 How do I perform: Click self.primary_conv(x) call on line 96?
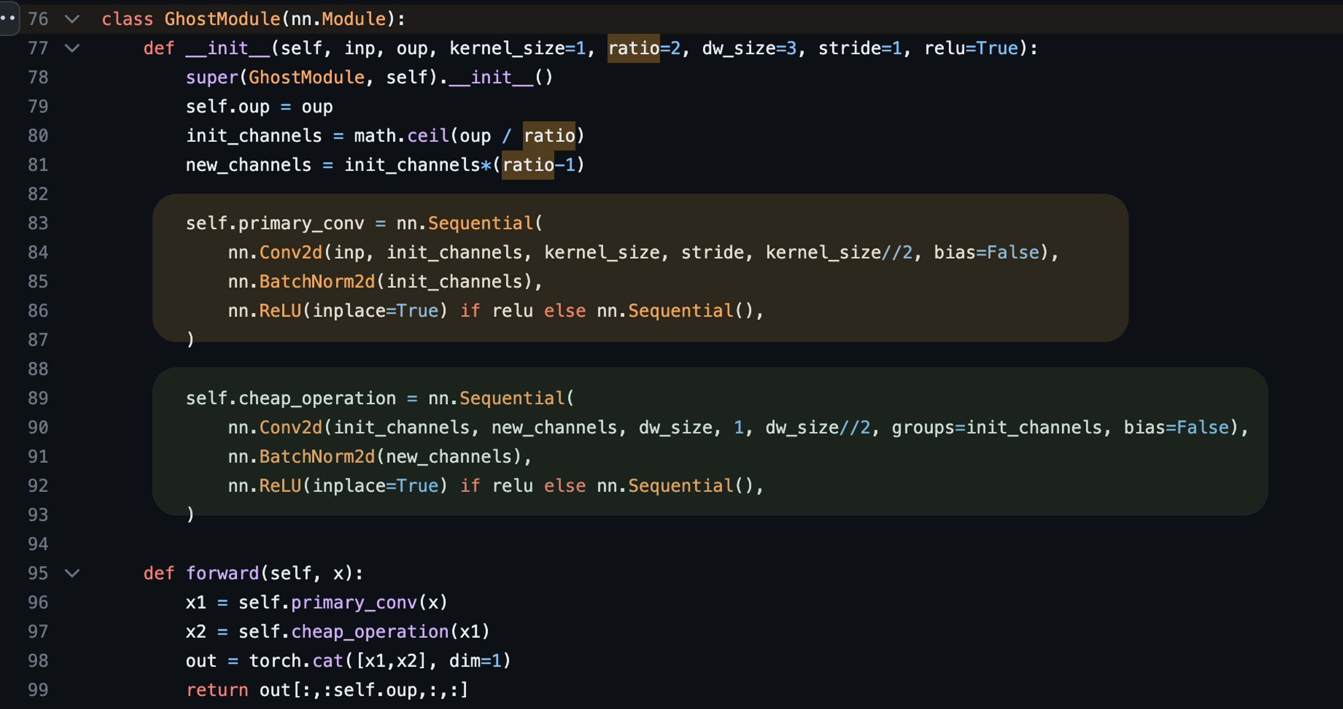point(343,603)
